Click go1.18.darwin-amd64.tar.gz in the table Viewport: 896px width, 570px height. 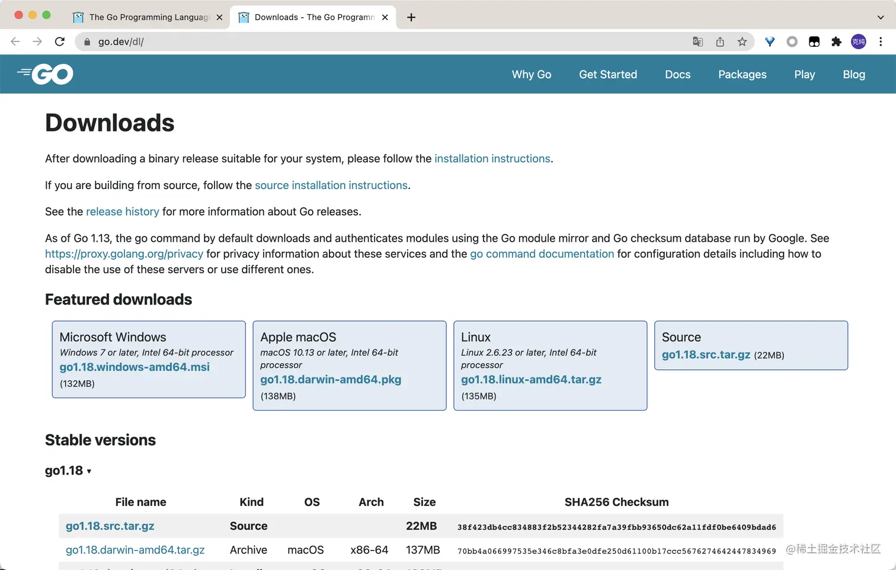click(x=135, y=550)
